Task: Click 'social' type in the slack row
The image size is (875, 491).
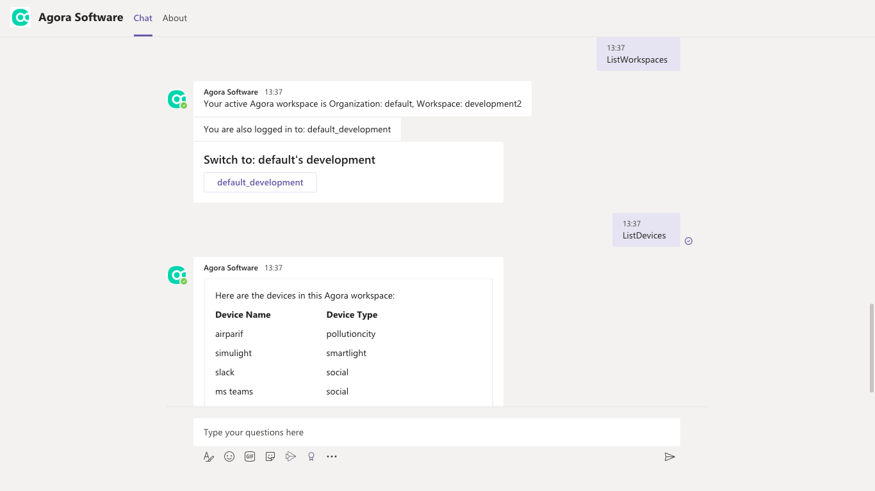Action: point(338,372)
